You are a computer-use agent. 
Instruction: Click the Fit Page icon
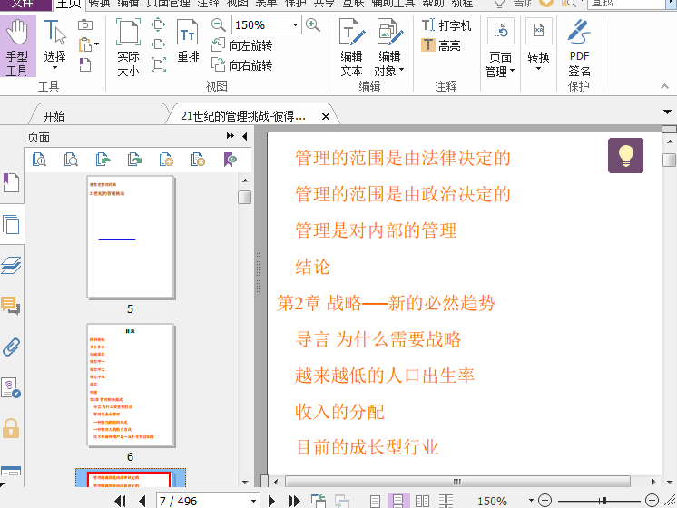click(159, 24)
